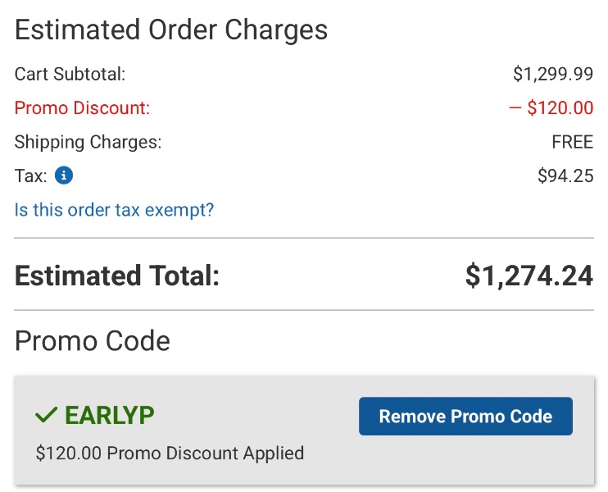Screen dimensions: 608x492
Task: Click the tax information icon
Action: (x=64, y=175)
